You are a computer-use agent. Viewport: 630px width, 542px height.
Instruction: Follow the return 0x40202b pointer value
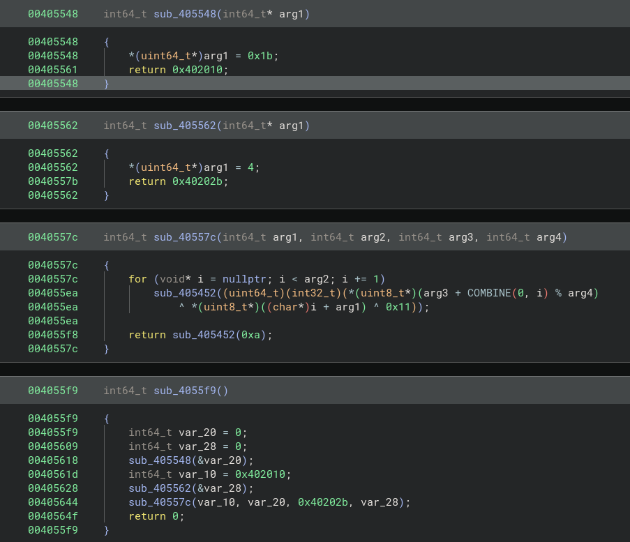(x=200, y=181)
